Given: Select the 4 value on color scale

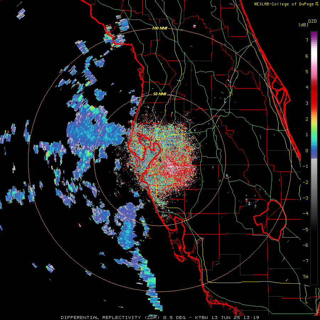Looking at the screenshot, I should pyautogui.click(x=307, y=87).
